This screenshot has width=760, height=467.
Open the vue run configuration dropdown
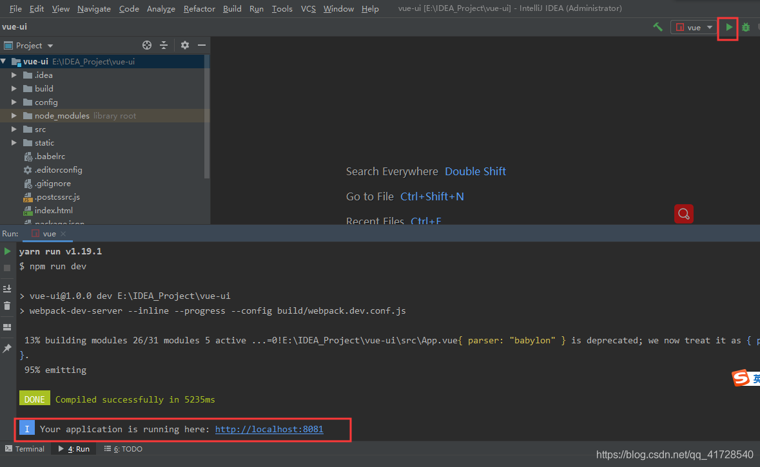[694, 27]
